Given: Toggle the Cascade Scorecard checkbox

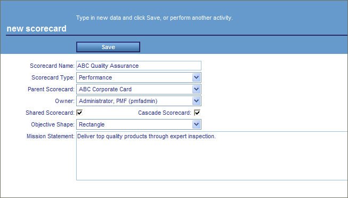Looking at the screenshot, I should coord(197,113).
